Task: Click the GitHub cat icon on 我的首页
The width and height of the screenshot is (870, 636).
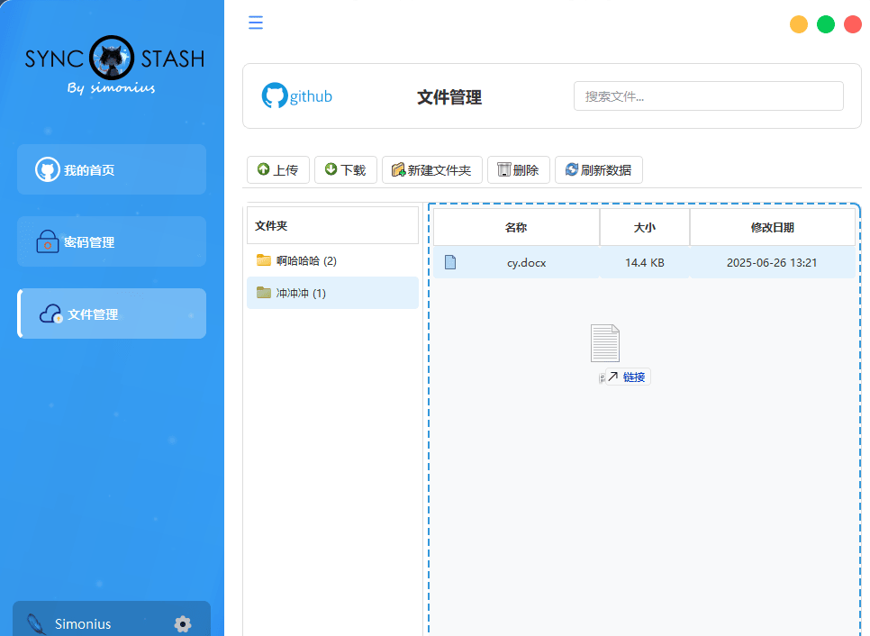Action: [x=46, y=169]
